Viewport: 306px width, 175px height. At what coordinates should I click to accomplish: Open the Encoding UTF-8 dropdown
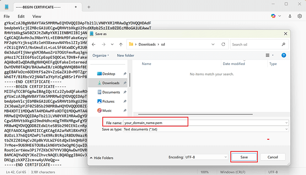[x=225, y=157]
